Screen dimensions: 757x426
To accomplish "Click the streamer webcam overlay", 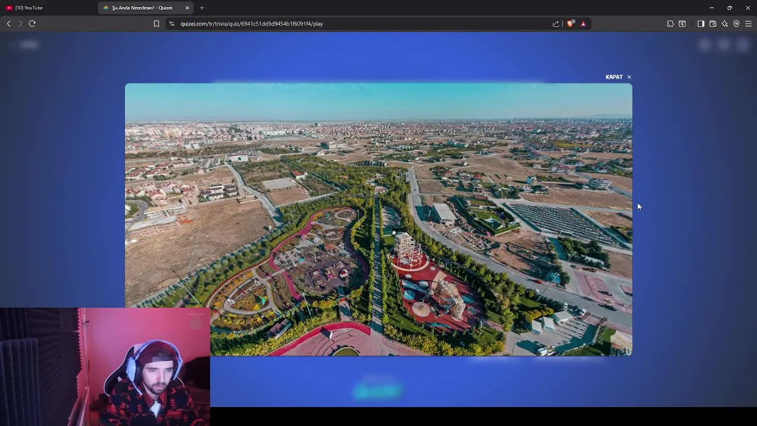I will (105, 367).
